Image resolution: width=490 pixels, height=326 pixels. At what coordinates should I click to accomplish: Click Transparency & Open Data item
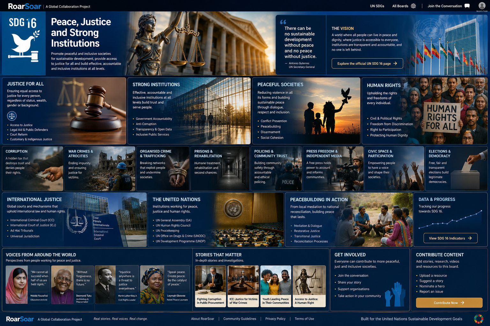click(154, 129)
